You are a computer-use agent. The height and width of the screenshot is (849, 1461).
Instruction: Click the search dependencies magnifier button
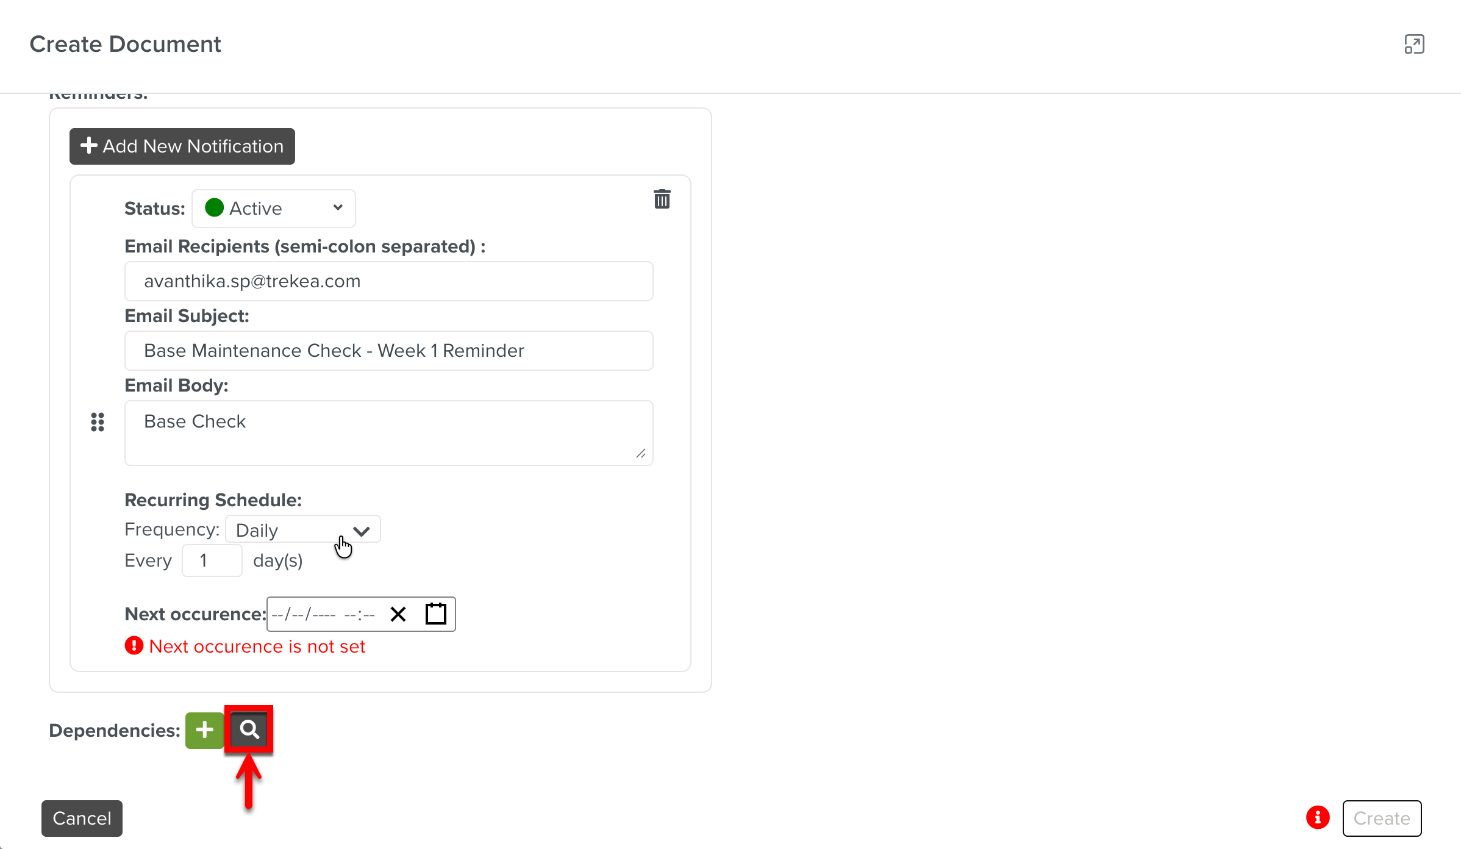[249, 729]
